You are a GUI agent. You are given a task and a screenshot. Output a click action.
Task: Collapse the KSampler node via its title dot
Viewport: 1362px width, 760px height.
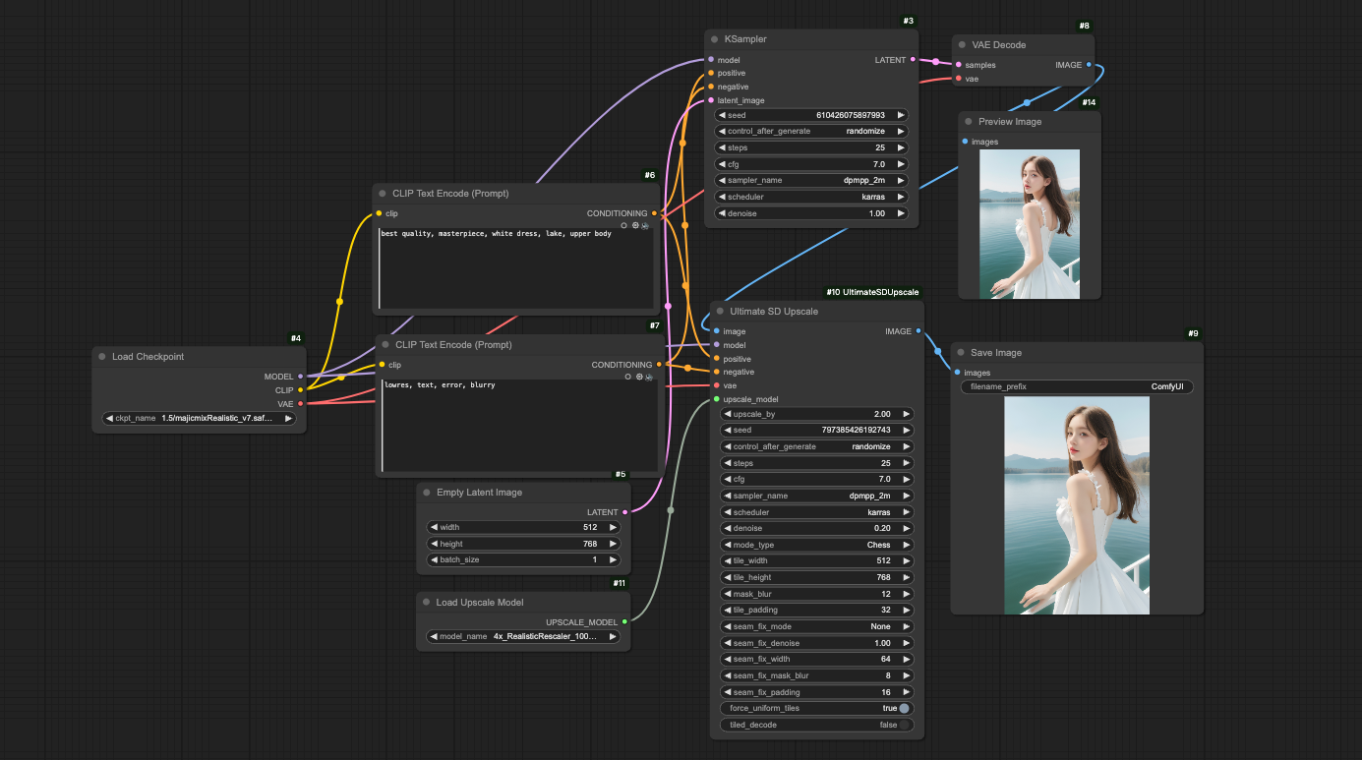714,39
